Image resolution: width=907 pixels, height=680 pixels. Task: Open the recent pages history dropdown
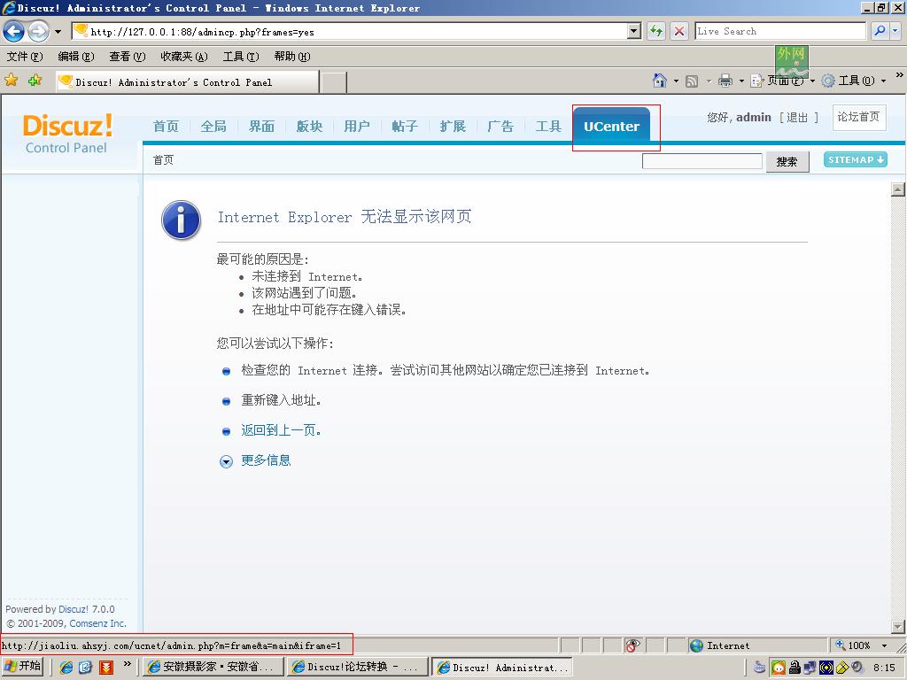click(58, 31)
